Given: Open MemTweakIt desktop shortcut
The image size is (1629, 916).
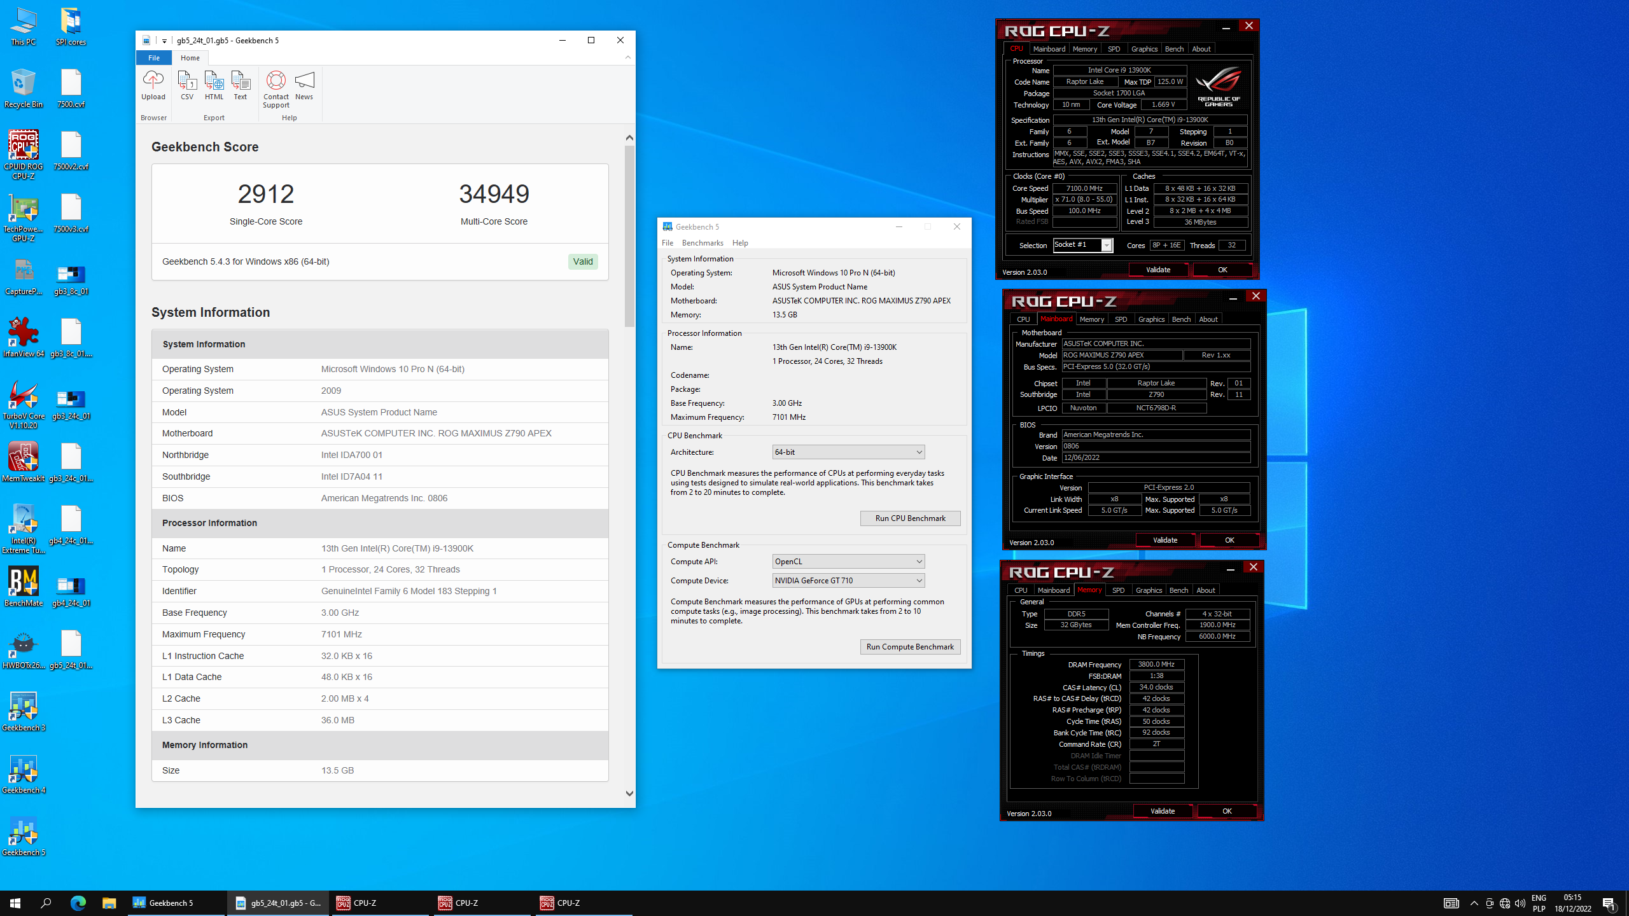Looking at the screenshot, I should [x=24, y=462].
